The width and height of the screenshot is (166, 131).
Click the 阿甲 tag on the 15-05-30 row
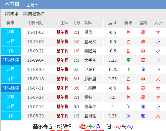[11, 116]
